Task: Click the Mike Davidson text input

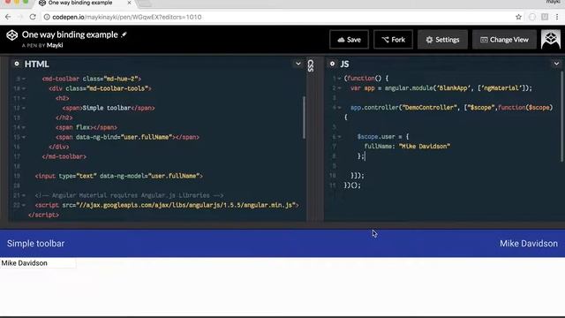Action: 38,263
